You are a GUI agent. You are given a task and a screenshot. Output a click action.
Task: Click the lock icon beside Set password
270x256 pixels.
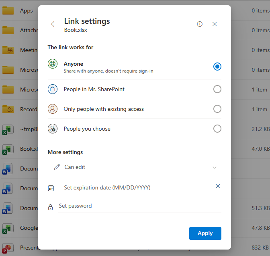tap(51, 207)
